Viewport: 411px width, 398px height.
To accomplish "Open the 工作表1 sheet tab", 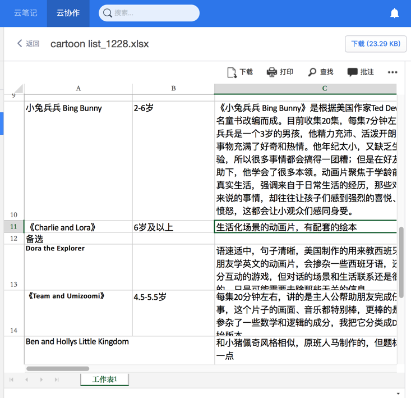I will click(104, 379).
